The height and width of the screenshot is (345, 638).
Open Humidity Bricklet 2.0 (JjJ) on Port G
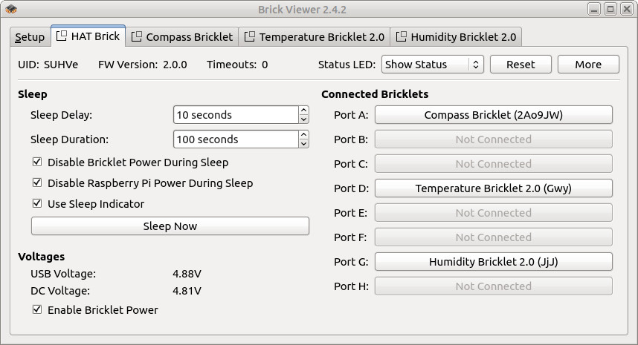click(x=493, y=262)
